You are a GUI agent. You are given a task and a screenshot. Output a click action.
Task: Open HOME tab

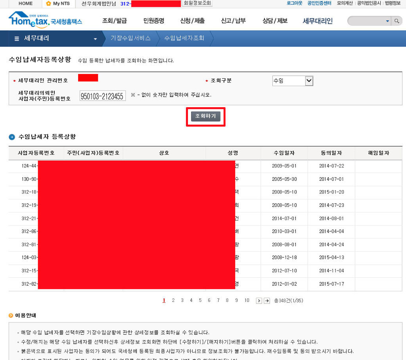[x=25, y=3]
